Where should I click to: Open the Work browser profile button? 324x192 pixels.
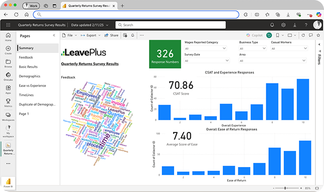click(x=31, y=6)
